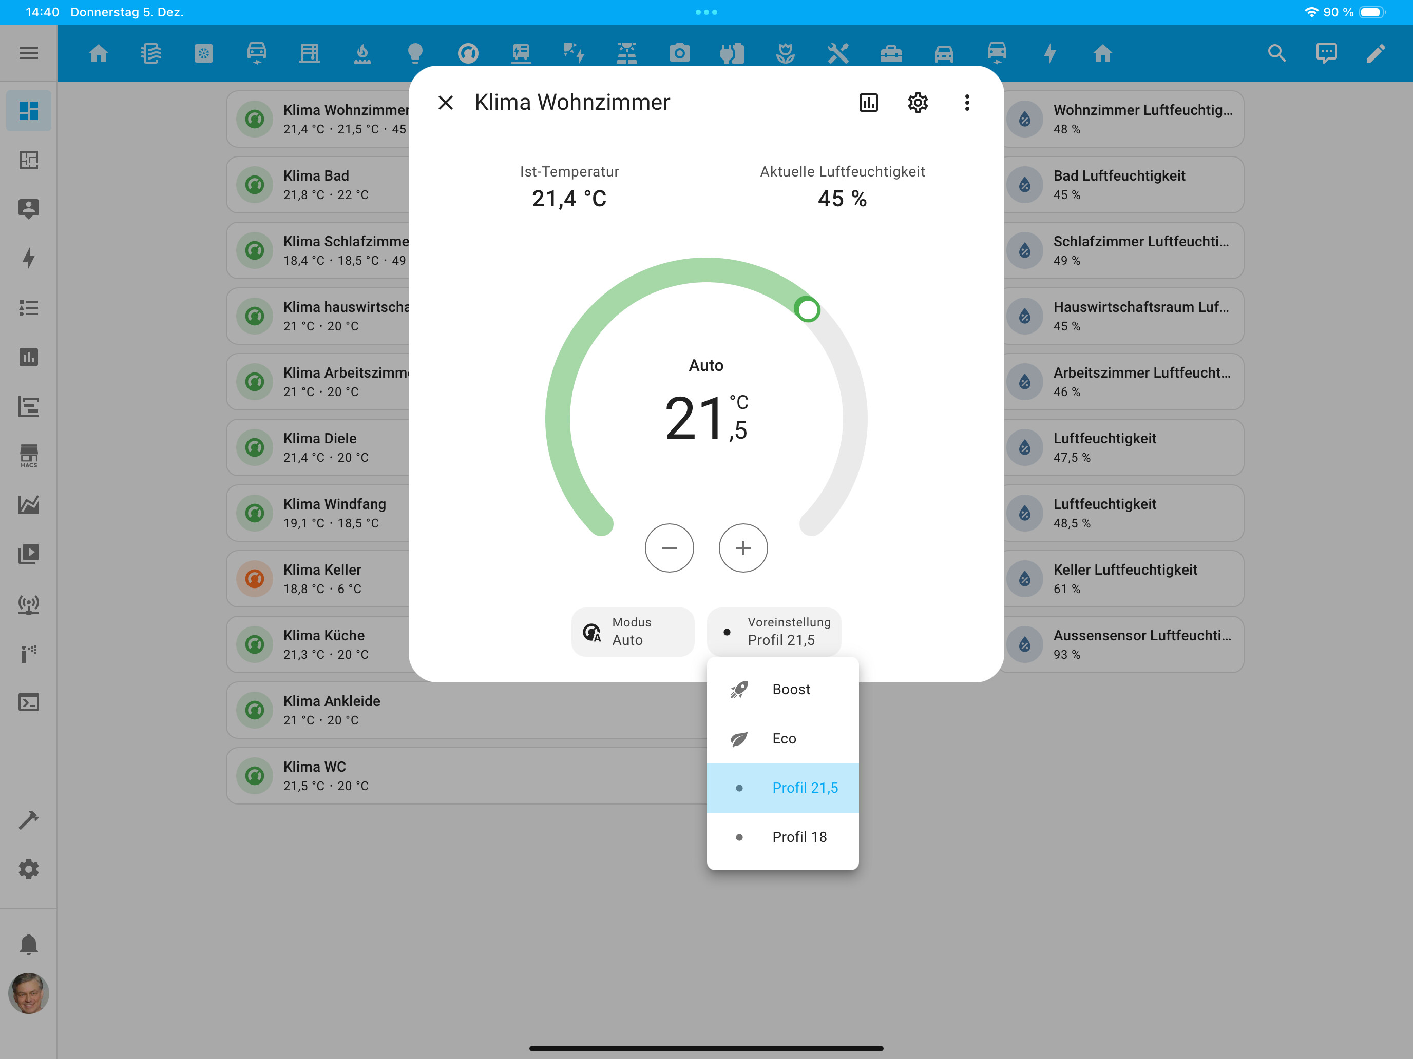Open the three-dot overflow menu in dialog
The image size is (1413, 1059).
966,102
